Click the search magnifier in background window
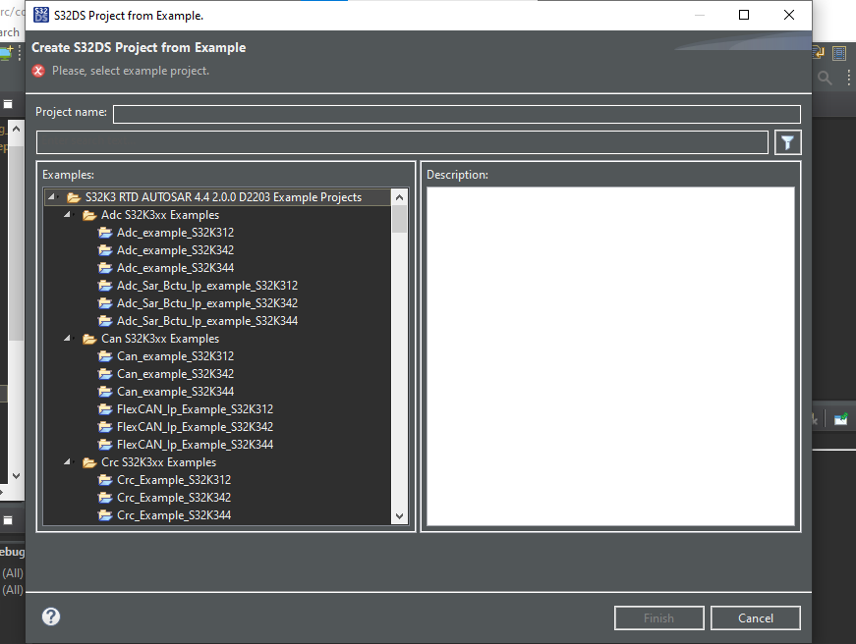 point(825,78)
